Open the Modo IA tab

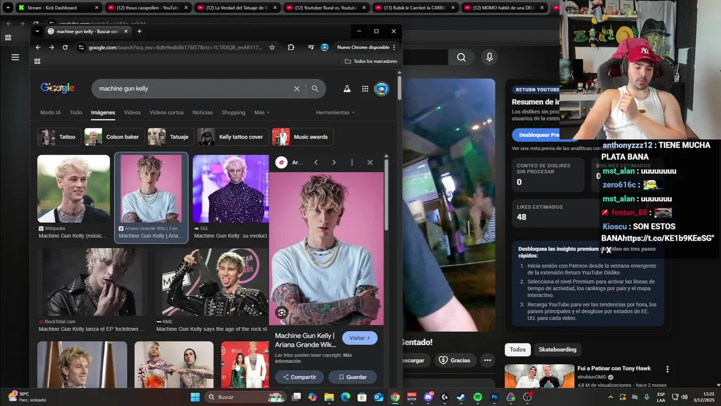pyautogui.click(x=50, y=112)
